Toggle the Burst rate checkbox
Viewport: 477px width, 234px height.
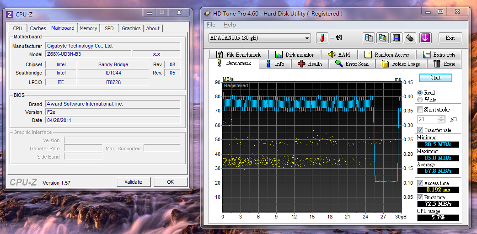(x=420, y=197)
